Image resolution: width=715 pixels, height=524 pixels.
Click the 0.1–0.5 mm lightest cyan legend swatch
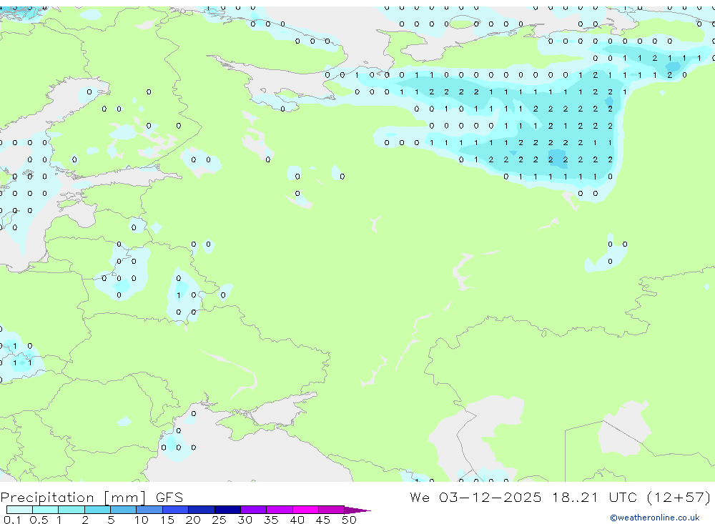tap(19, 510)
